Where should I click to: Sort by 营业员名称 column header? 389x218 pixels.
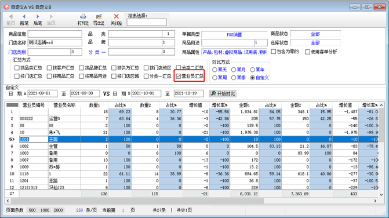[x=64, y=105]
